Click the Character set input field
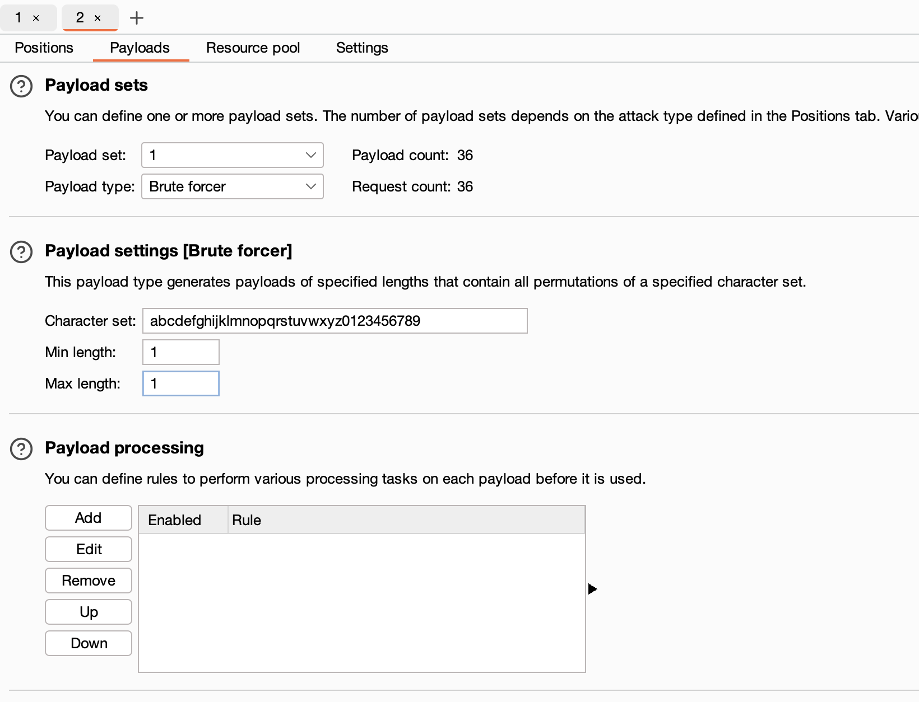 (x=335, y=321)
